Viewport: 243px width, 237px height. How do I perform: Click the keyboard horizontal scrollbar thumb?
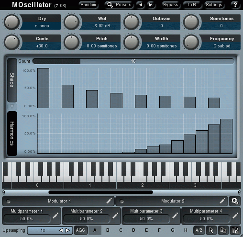click(100, 192)
